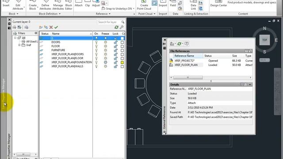Open layer settings wrench icon
Image resolution: width=283 pixels, height=159 pixels.
click(122, 27)
